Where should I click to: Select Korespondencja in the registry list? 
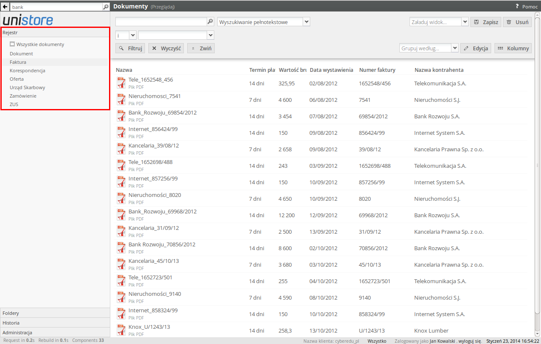27,71
